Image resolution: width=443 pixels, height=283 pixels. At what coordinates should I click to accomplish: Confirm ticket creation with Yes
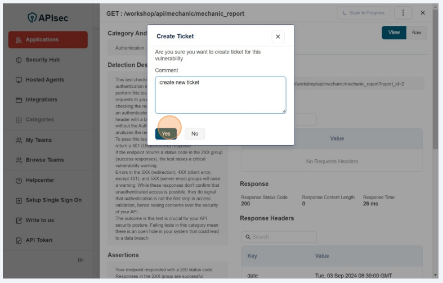166,134
